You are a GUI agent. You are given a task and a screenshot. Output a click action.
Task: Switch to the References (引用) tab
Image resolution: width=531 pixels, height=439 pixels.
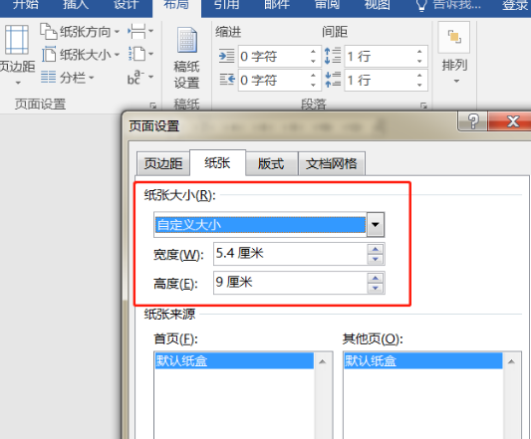pos(227,5)
